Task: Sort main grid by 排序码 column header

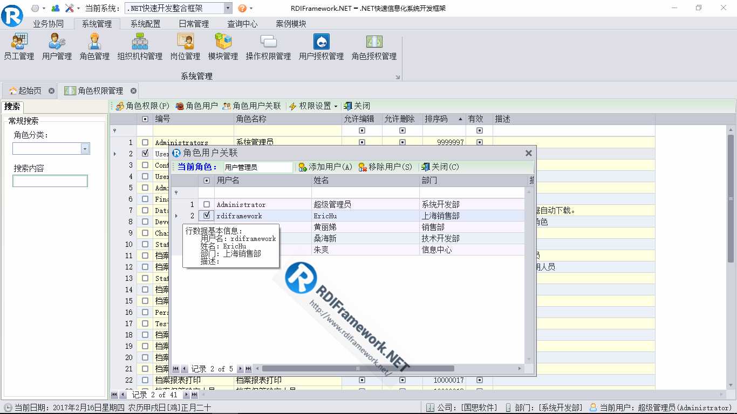Action: (x=444, y=119)
